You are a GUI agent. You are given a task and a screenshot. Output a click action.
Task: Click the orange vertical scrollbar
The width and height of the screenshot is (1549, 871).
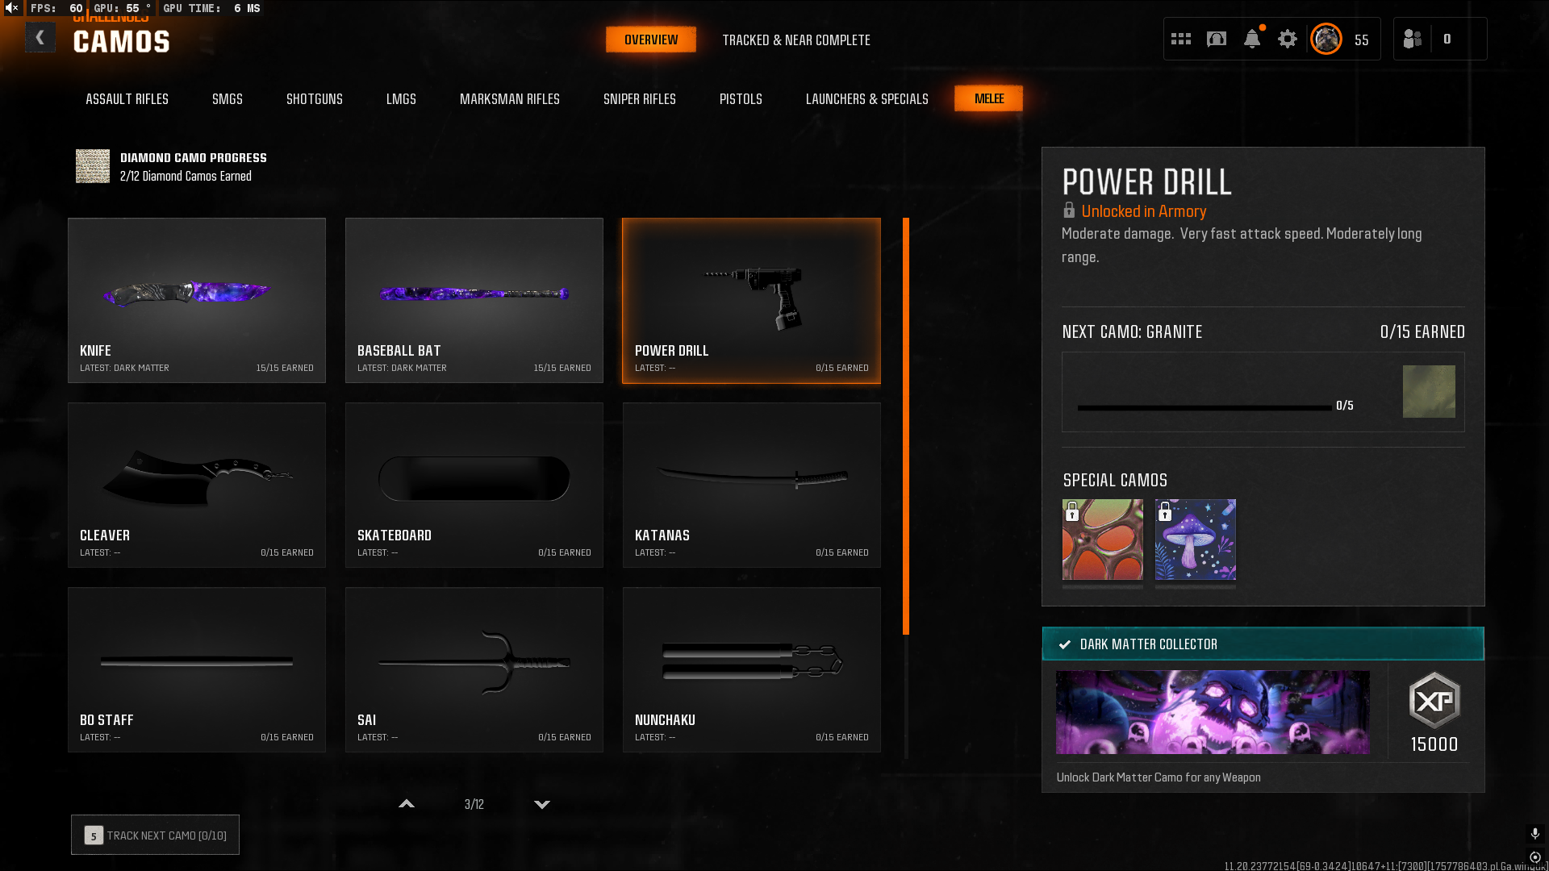click(906, 426)
